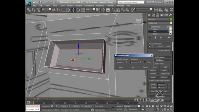Toggle Percent Snap

pos(123,10)
